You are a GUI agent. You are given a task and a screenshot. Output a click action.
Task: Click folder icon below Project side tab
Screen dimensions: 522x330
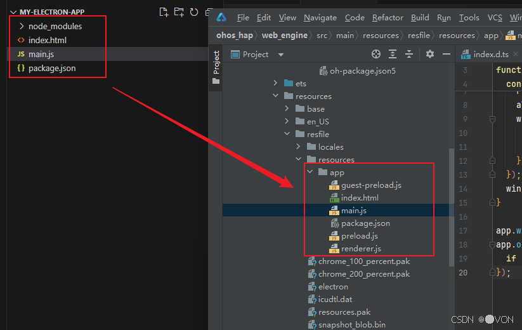[x=216, y=81]
